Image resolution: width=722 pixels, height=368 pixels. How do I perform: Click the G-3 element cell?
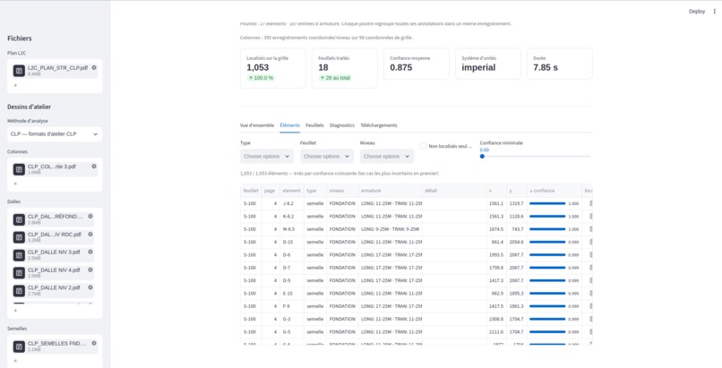(291, 320)
